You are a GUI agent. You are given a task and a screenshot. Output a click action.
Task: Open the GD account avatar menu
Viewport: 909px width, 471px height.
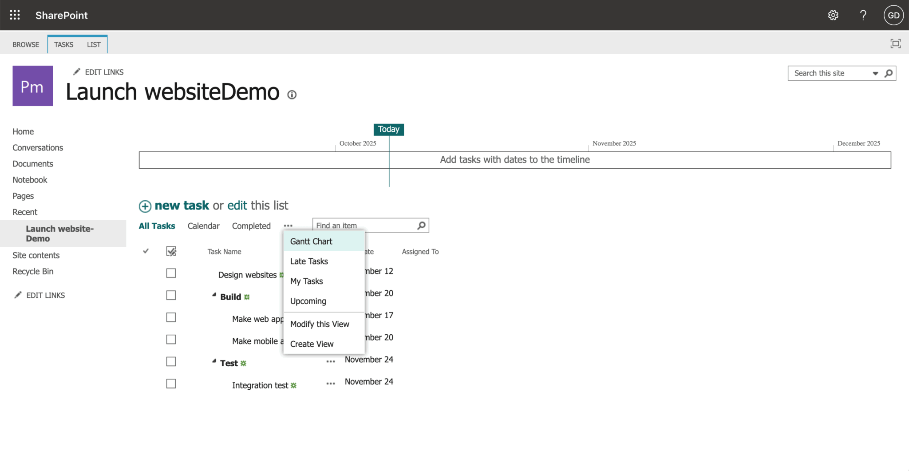point(893,15)
